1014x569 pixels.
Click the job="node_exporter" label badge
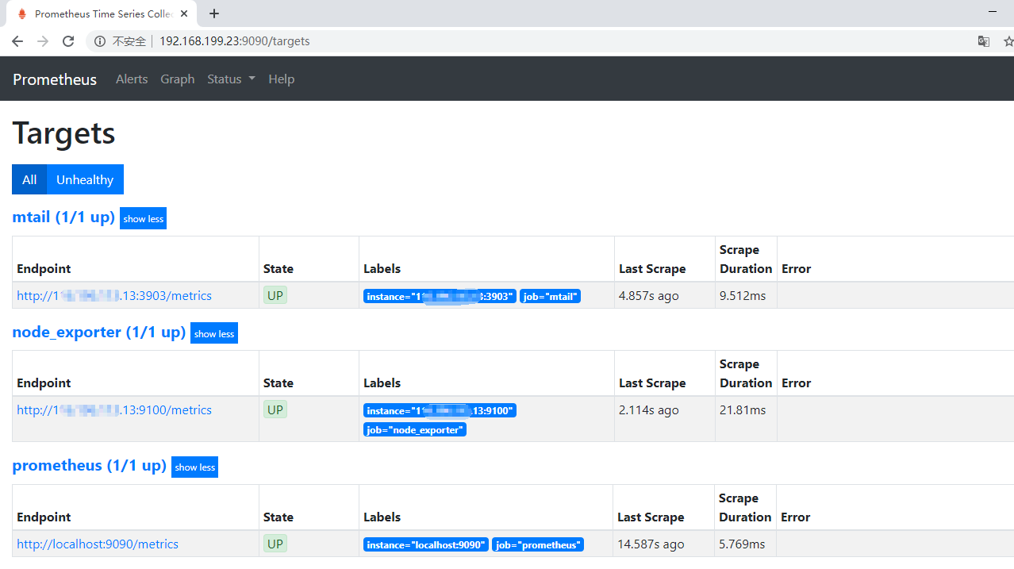coord(415,429)
